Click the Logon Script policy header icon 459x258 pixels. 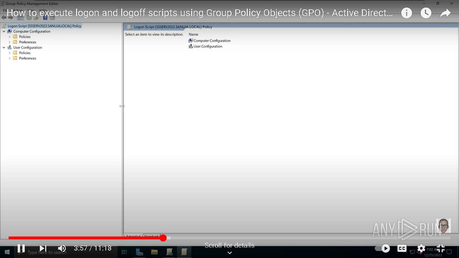[129, 27]
